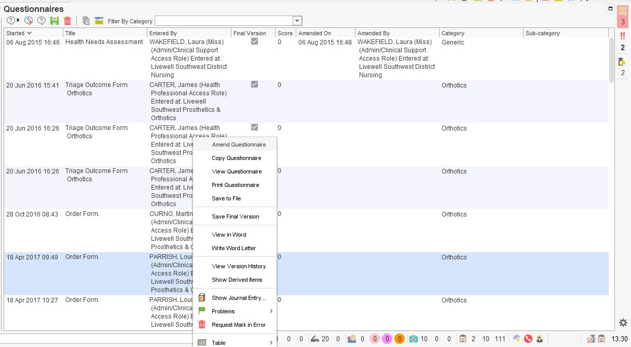Viewport: 631px width, 347px height.
Task: Click the 06 Aug 2015 16:48 amended date
Action: tap(325, 42)
